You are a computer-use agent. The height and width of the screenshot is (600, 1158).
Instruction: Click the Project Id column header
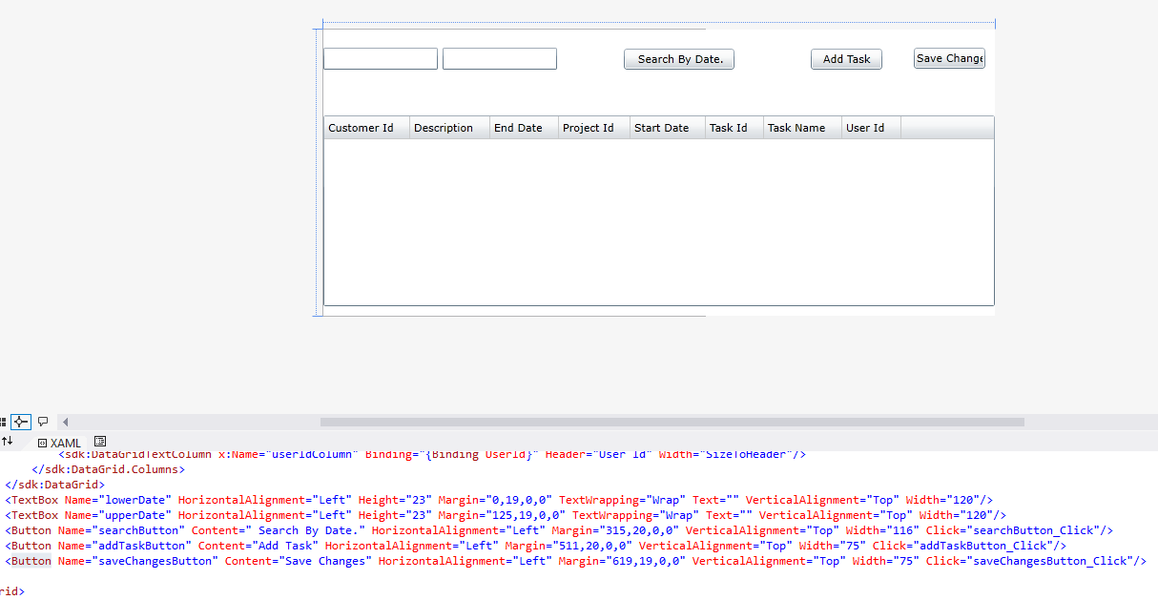[x=594, y=128]
